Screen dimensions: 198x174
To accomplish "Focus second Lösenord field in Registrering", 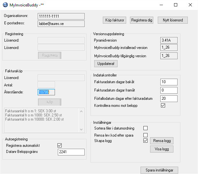I will pos(61,47).
